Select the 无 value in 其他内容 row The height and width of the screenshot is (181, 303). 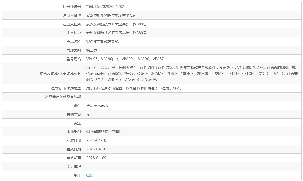point(88,114)
